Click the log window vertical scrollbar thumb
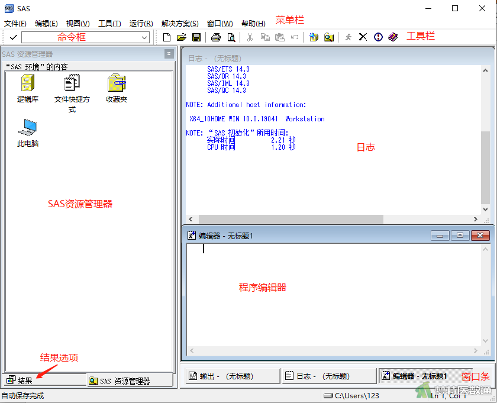 pyautogui.click(x=485, y=167)
